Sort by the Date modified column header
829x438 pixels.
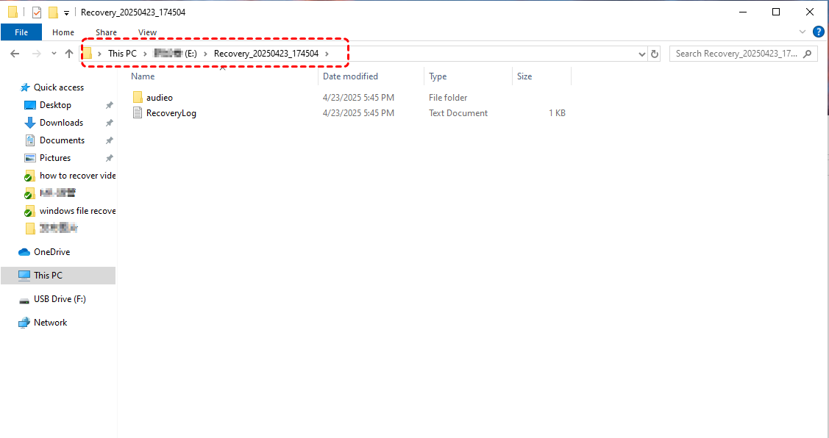(x=350, y=76)
